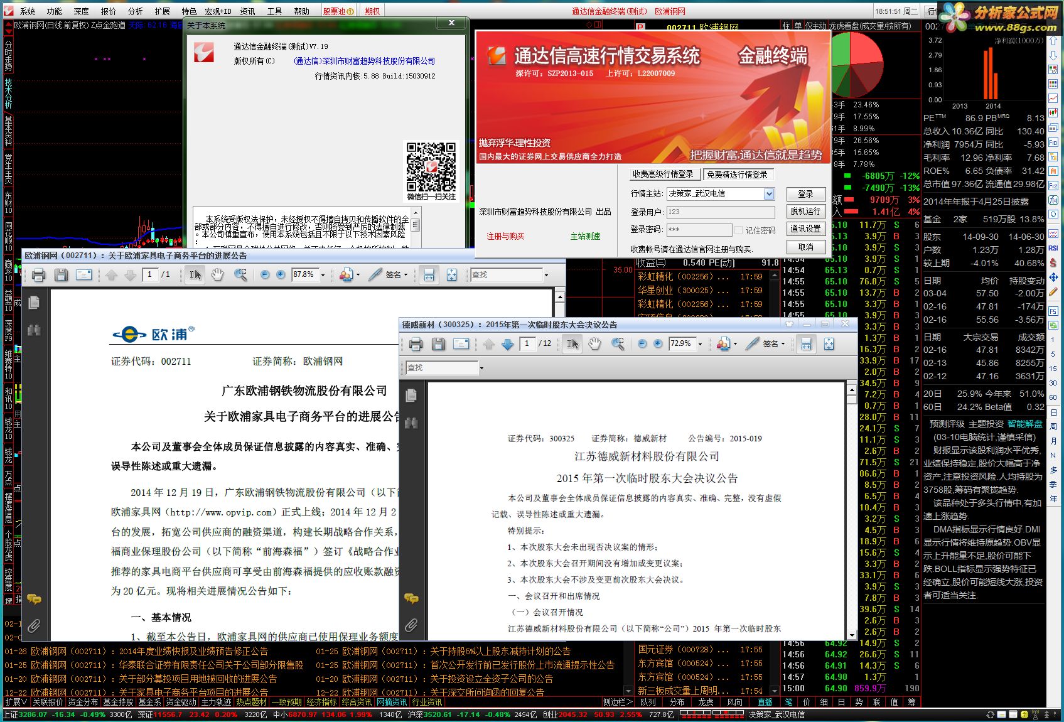Visit the 深圳市财富趋势科技股份有限公司 link

coord(365,61)
